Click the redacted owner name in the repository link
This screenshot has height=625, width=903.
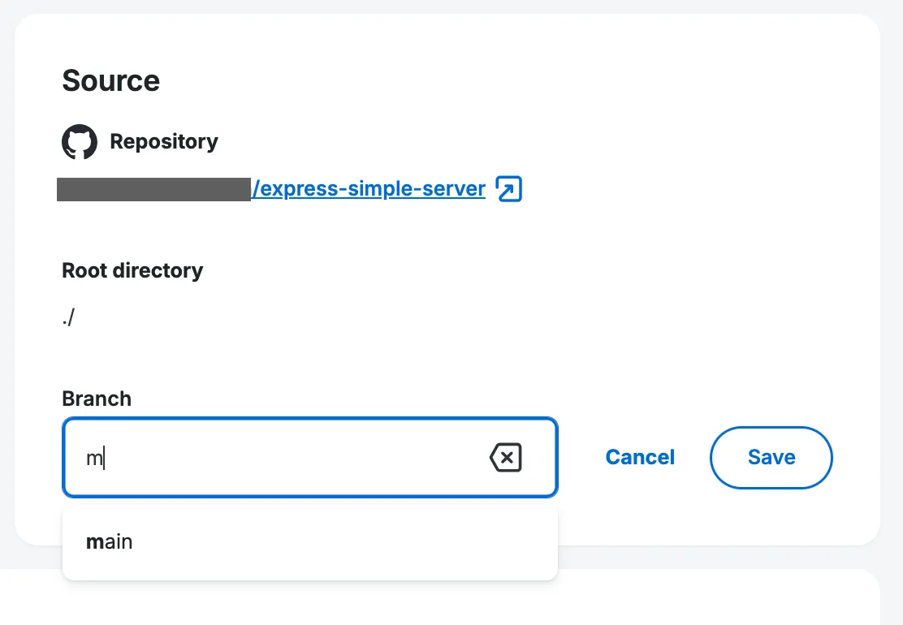coord(154,190)
